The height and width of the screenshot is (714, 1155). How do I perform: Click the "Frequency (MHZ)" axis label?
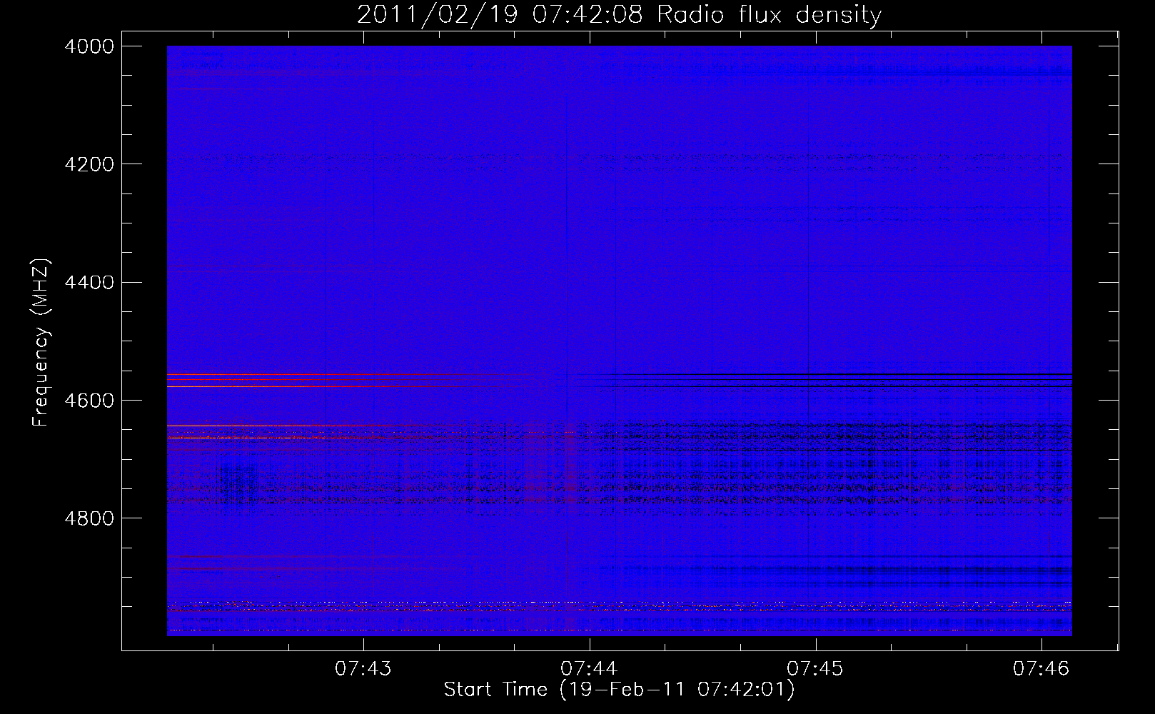pos(41,343)
